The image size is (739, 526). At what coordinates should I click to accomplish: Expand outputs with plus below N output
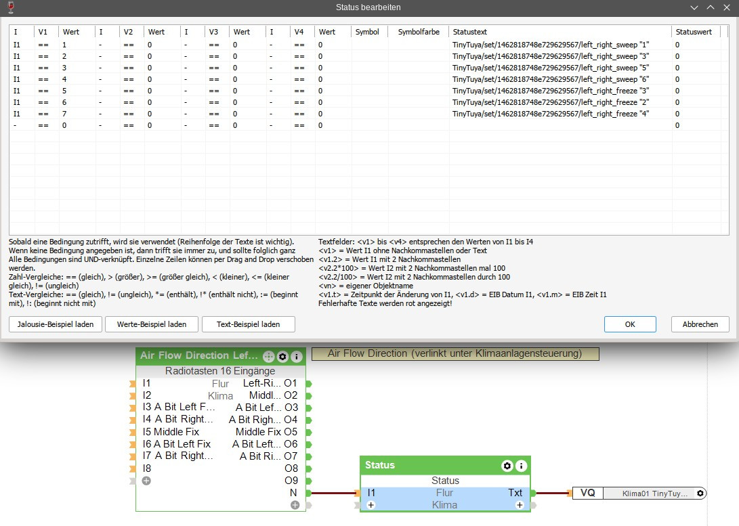[295, 505]
